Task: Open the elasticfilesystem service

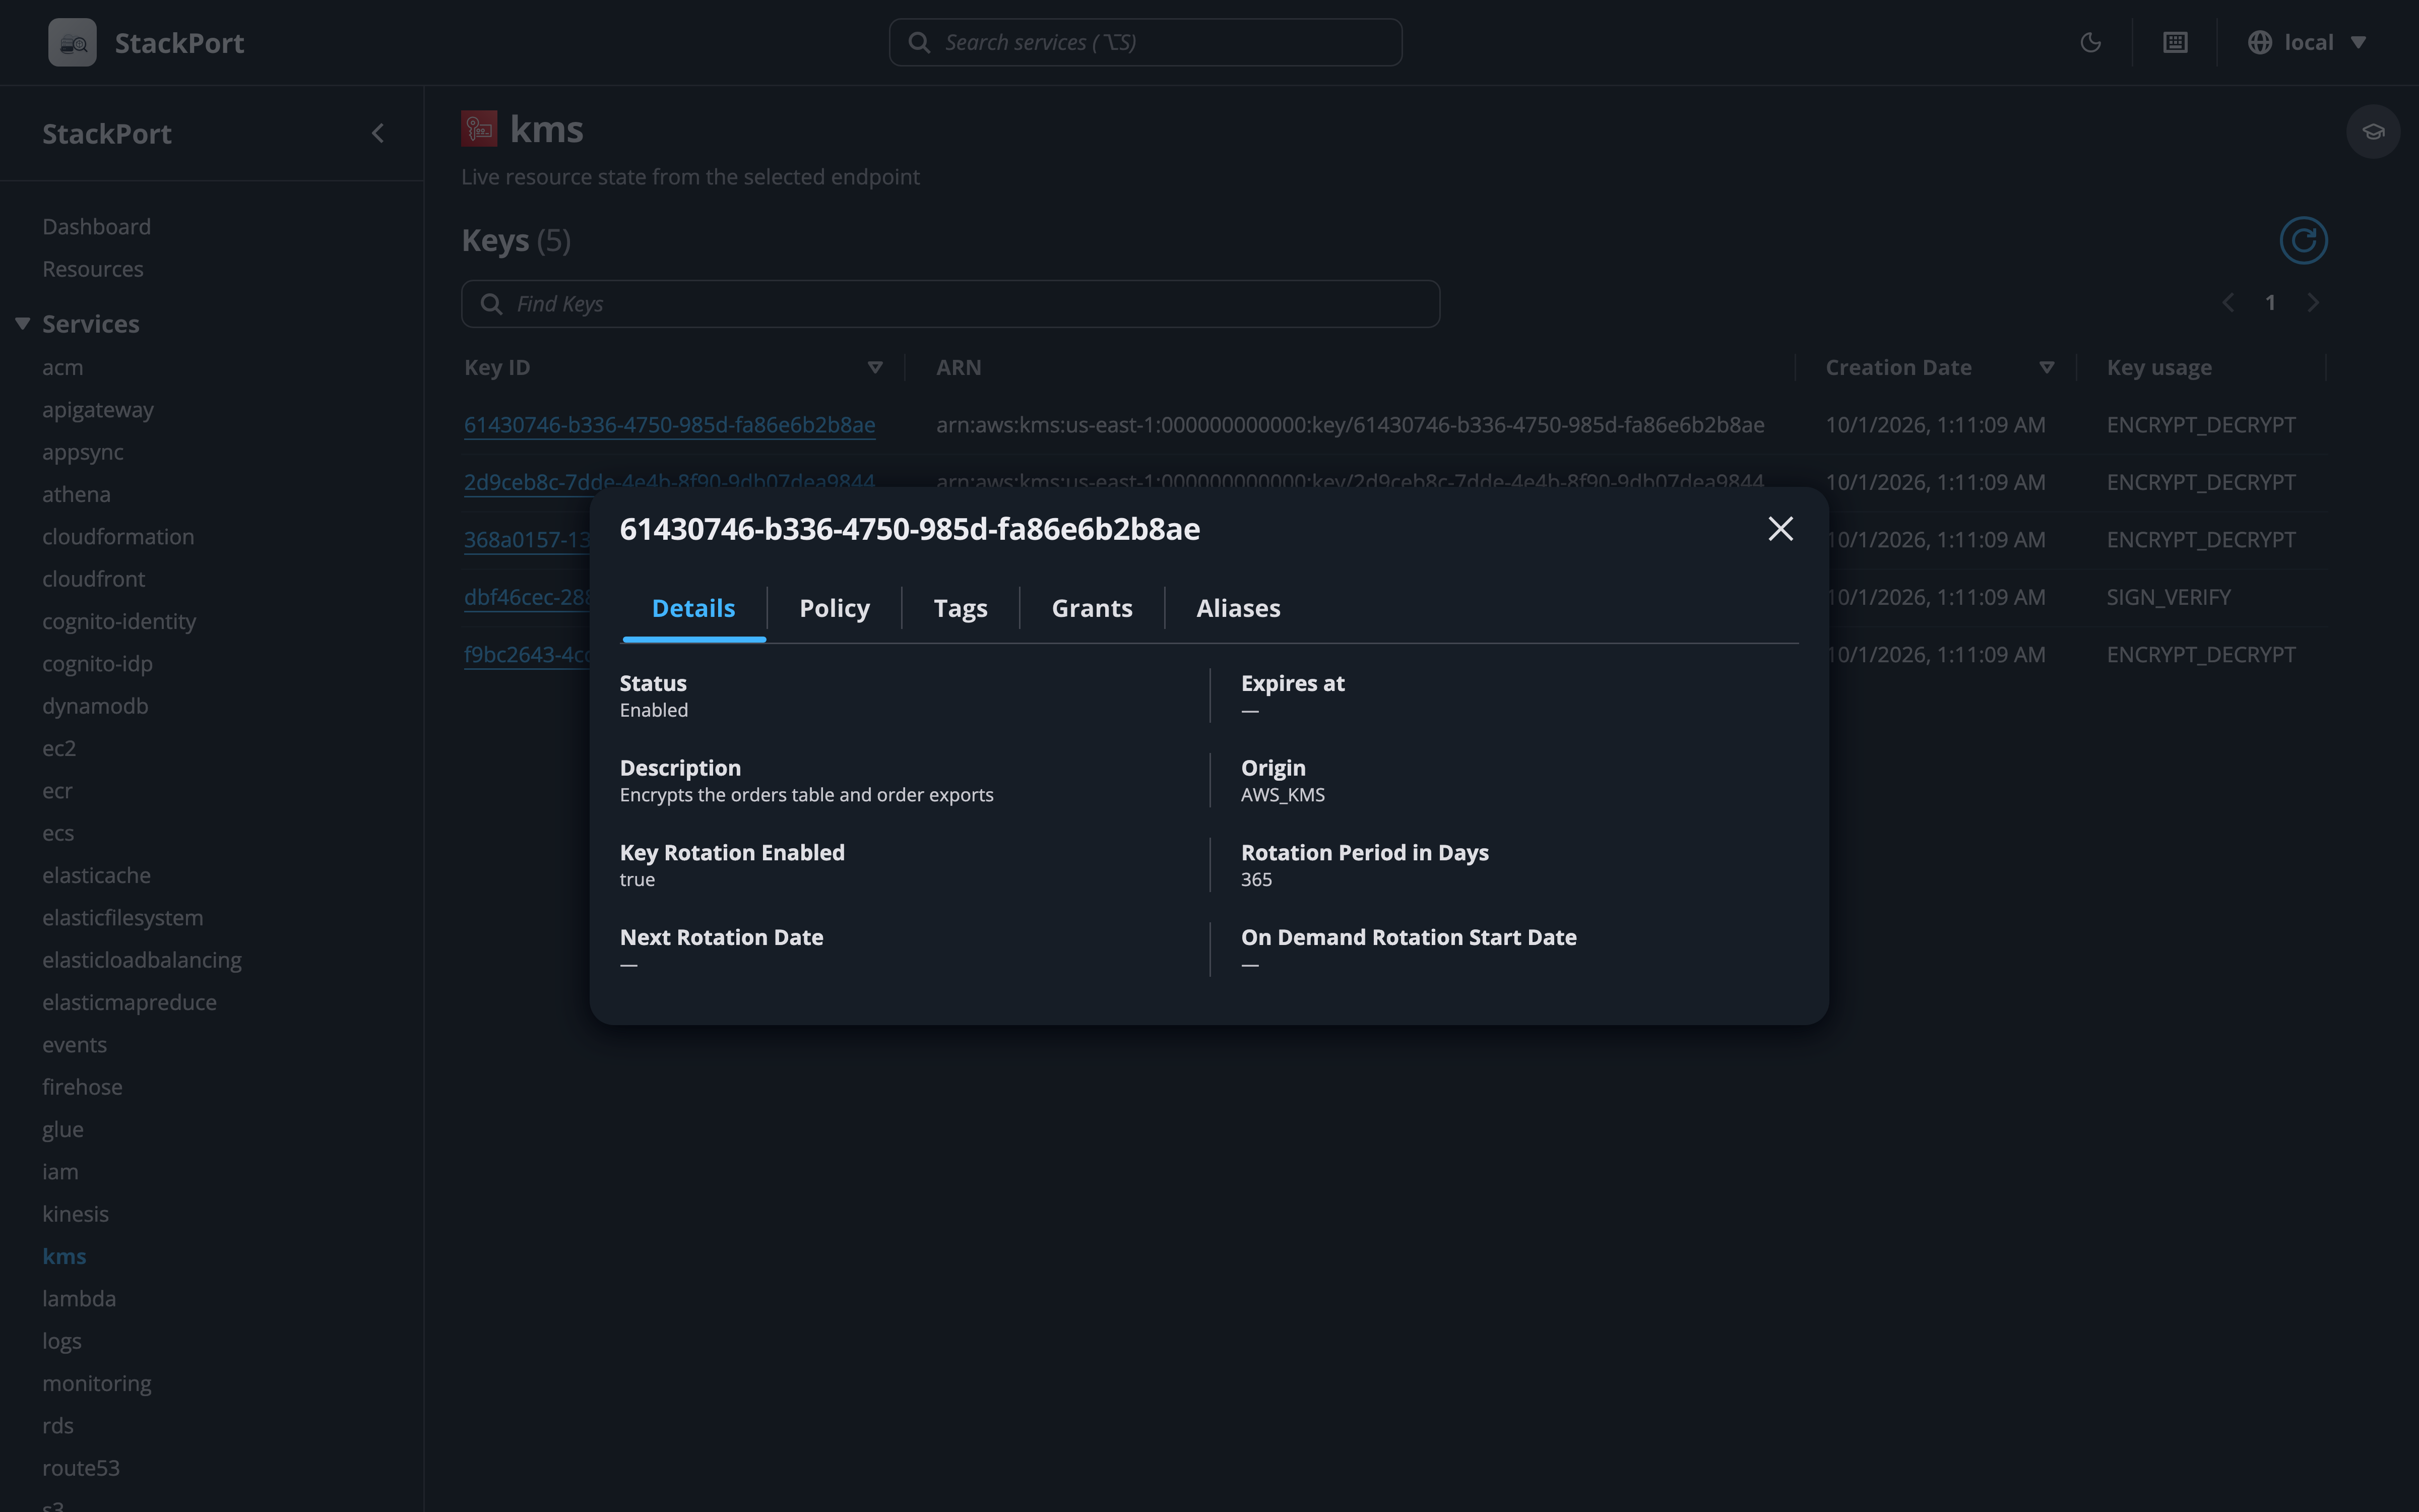Action: pyautogui.click(x=123, y=918)
